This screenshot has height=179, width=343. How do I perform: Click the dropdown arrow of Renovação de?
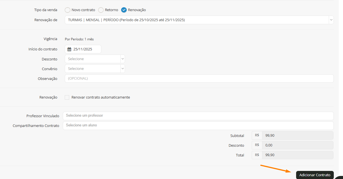click(331, 20)
